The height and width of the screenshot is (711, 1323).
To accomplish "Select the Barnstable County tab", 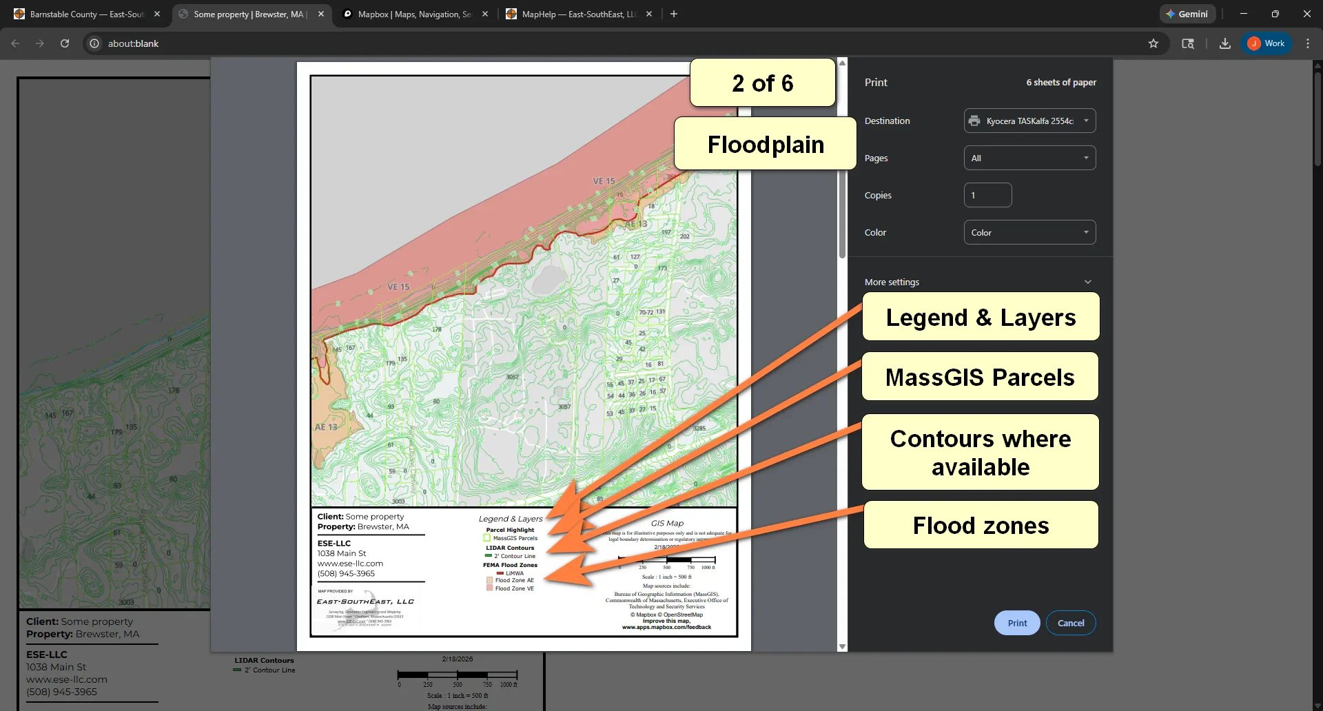I will (x=83, y=14).
